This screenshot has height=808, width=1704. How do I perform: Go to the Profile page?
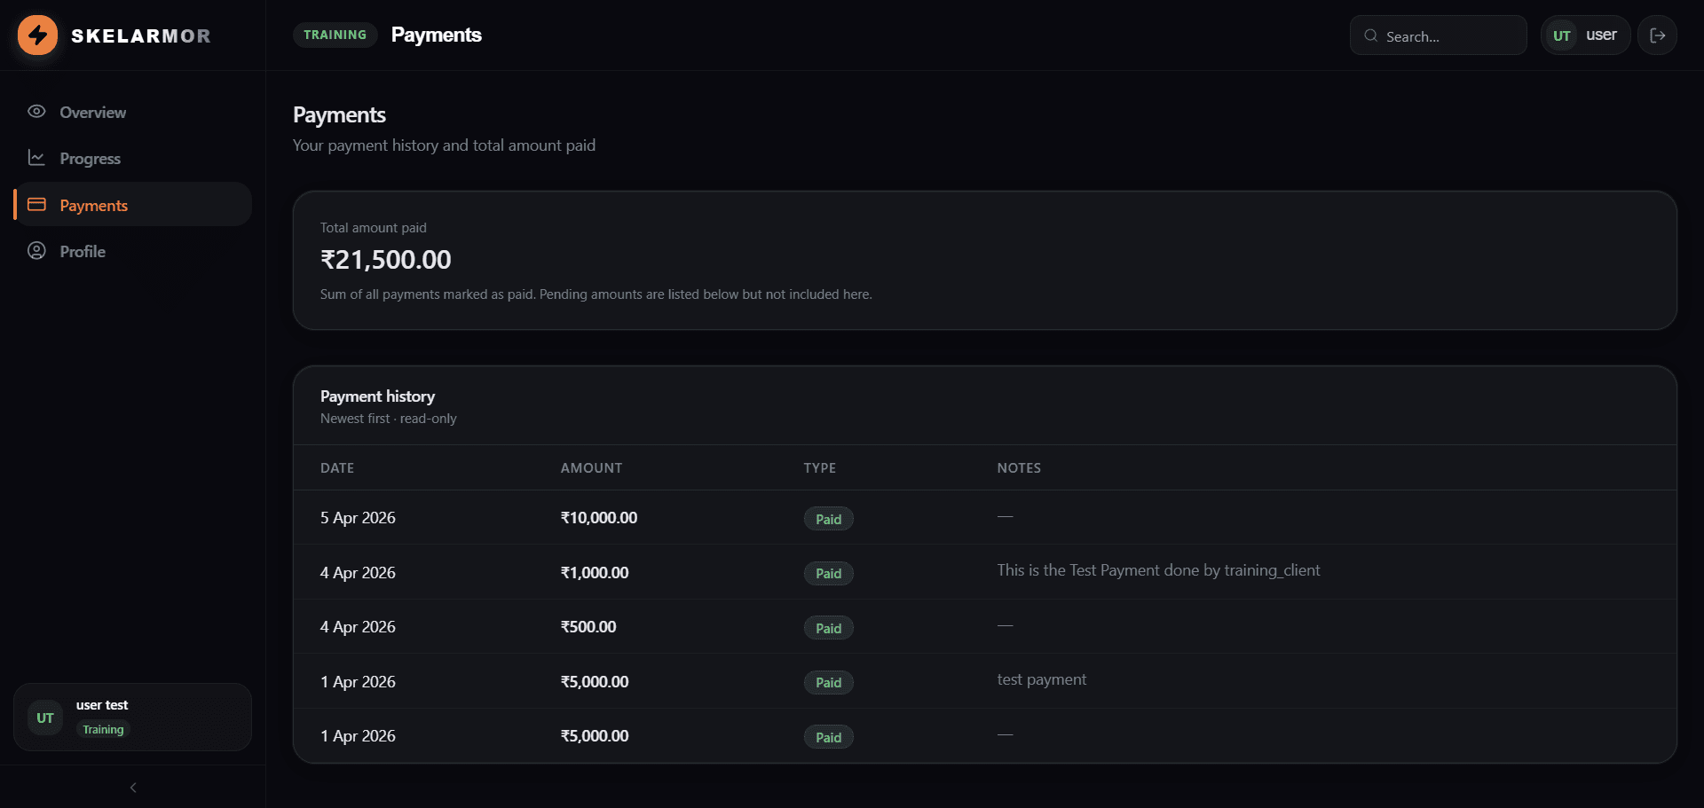[133, 251]
